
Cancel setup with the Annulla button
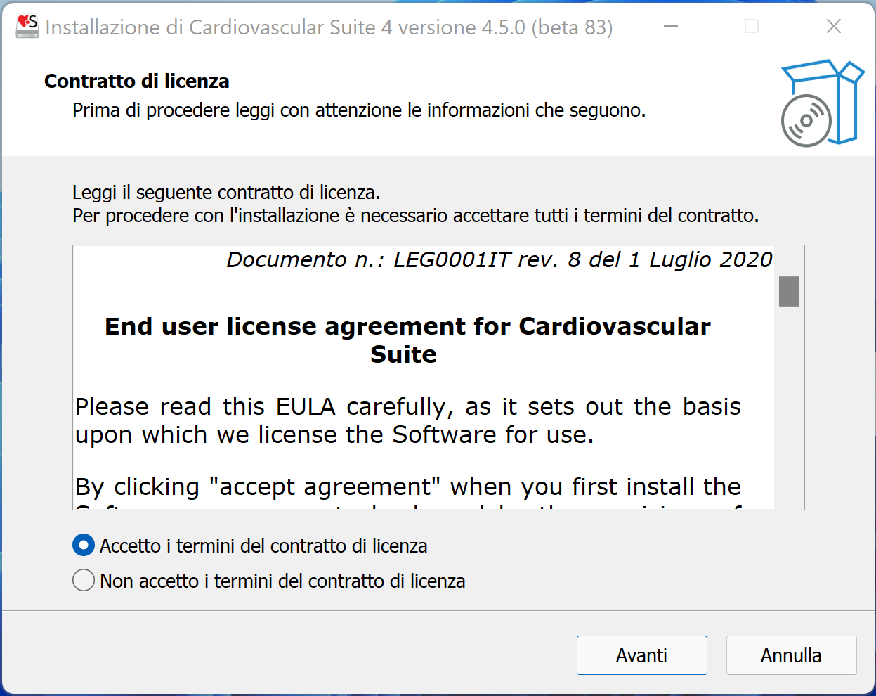point(791,655)
